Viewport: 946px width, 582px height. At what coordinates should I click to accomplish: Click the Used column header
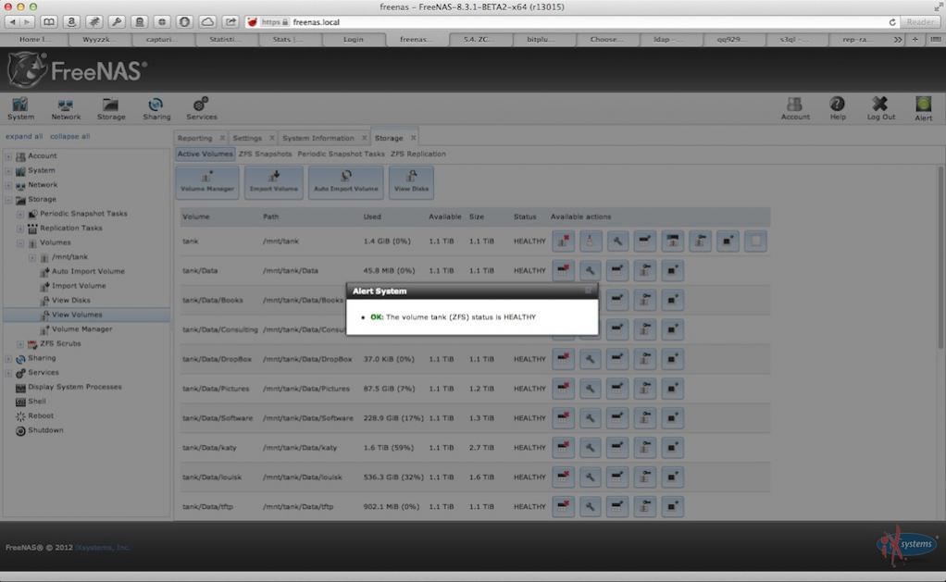pos(372,217)
